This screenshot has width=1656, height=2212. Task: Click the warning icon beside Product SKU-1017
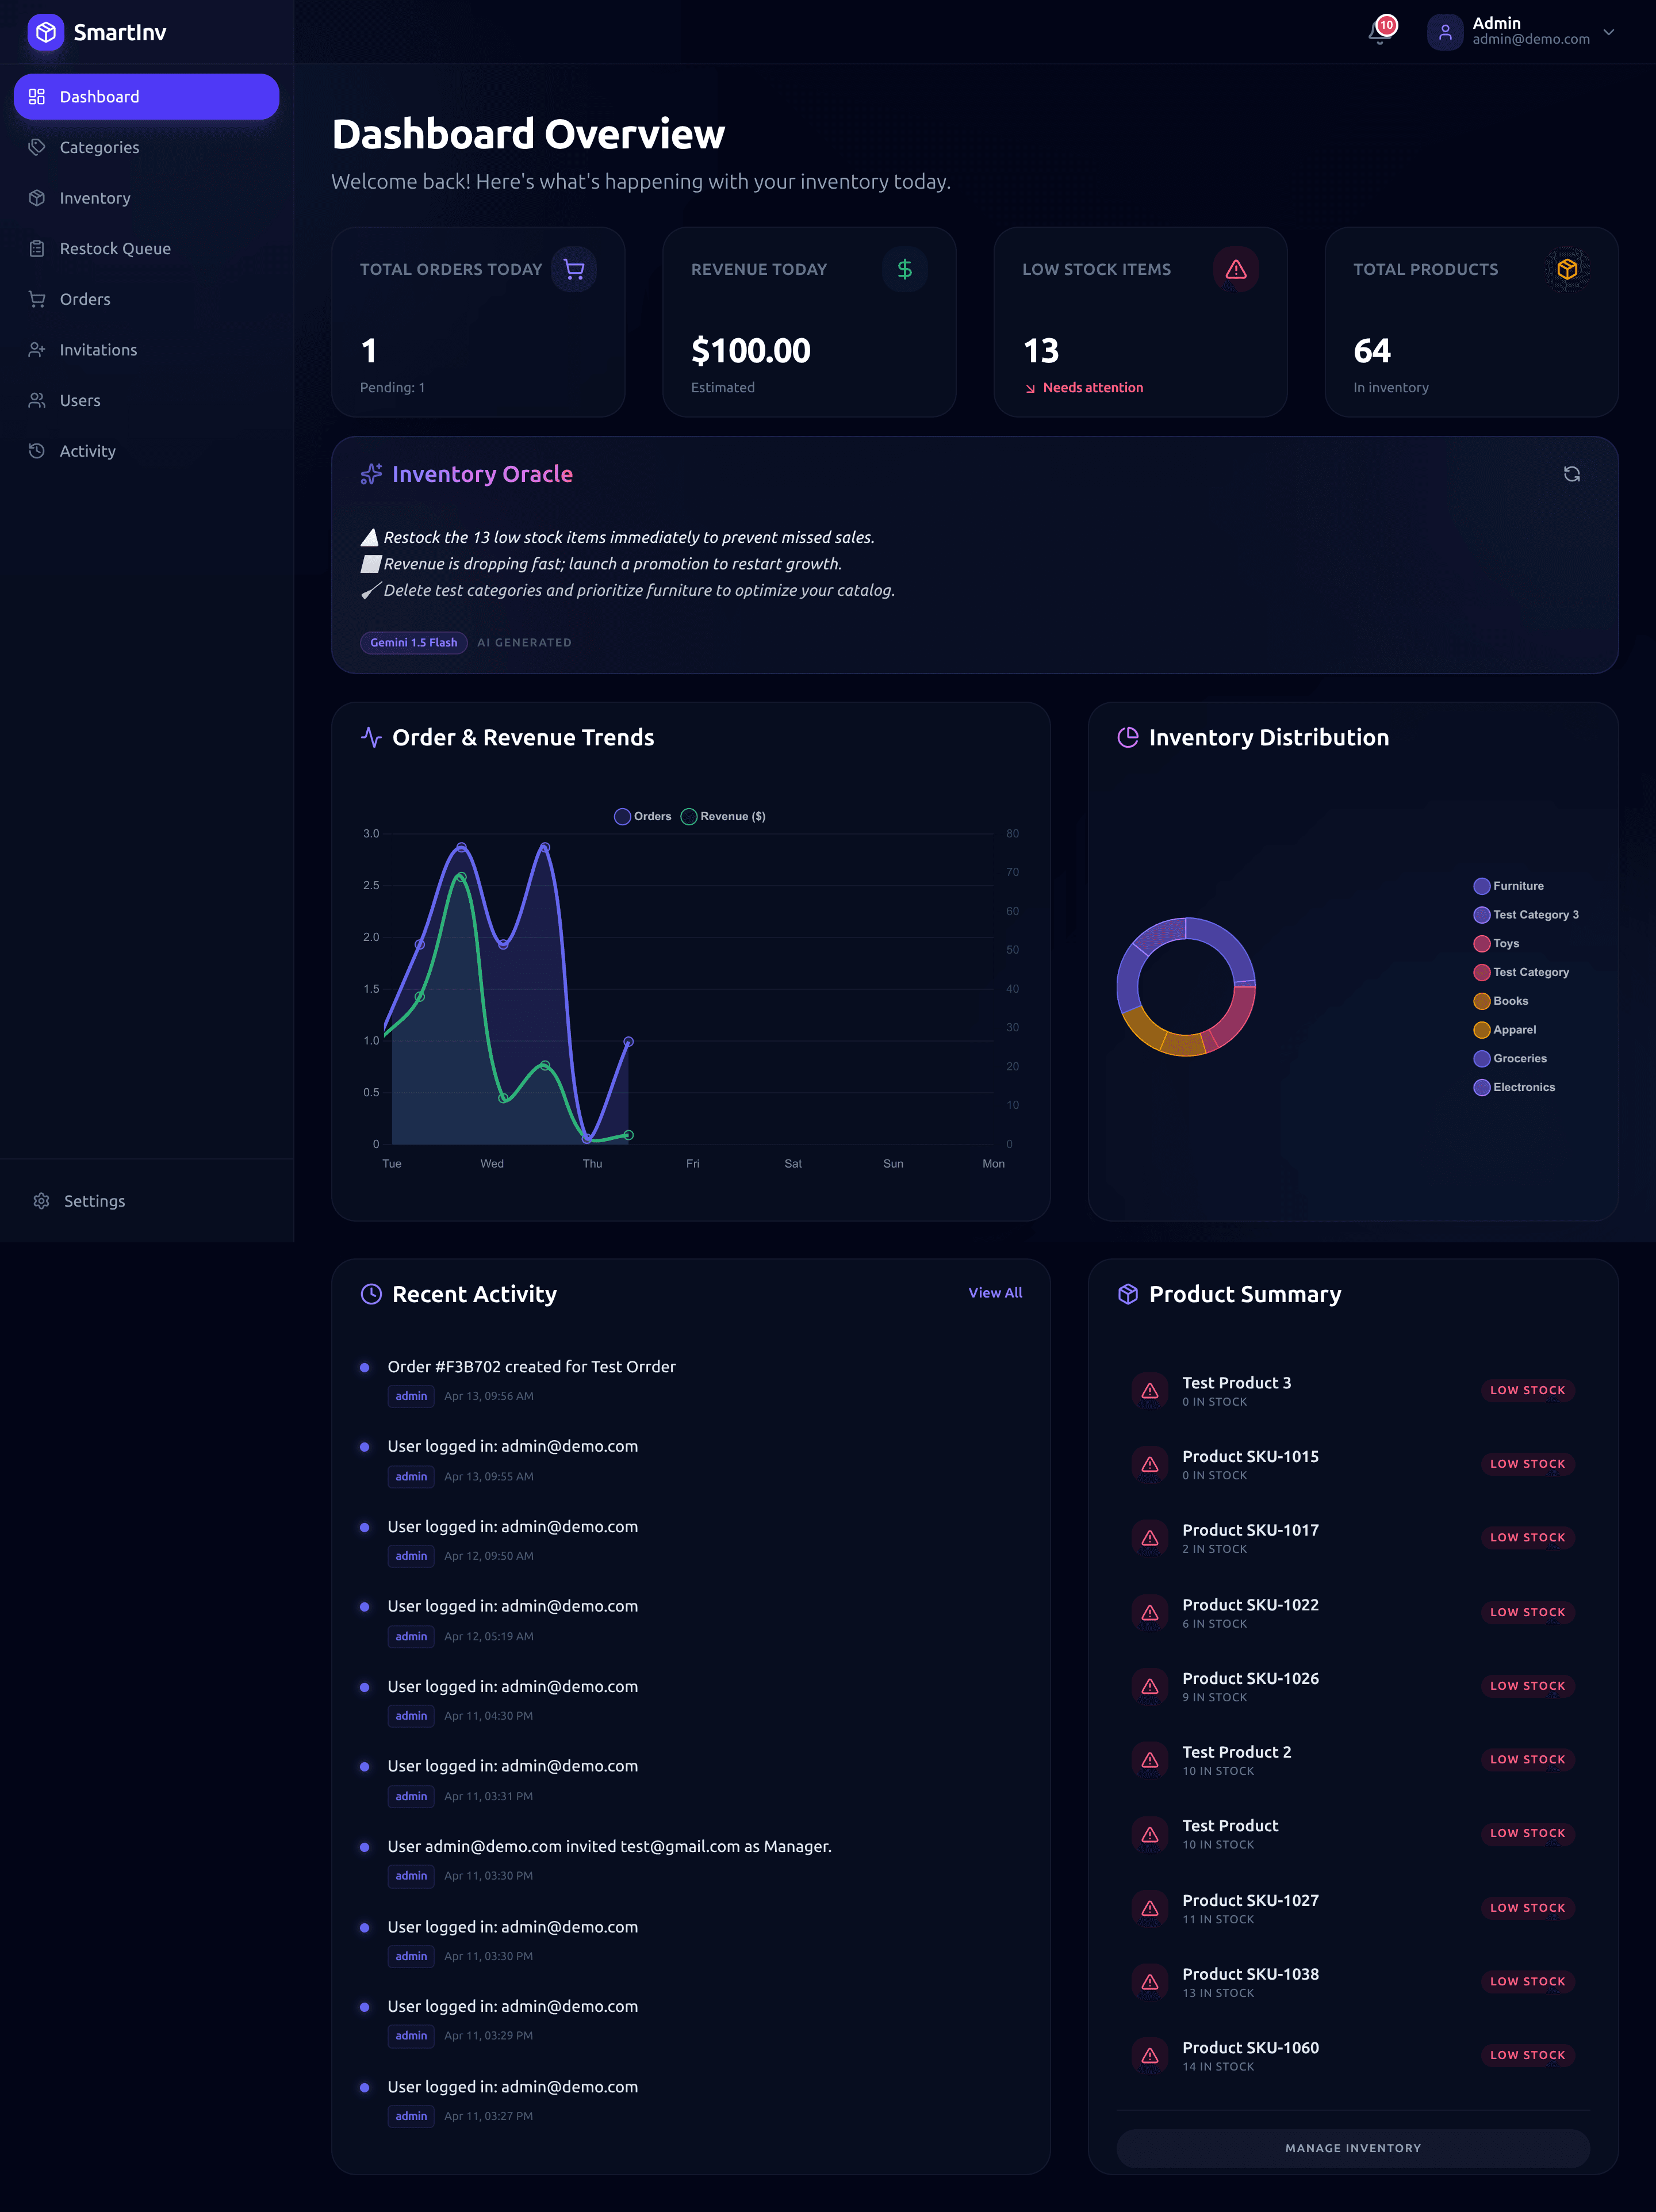coord(1150,1538)
